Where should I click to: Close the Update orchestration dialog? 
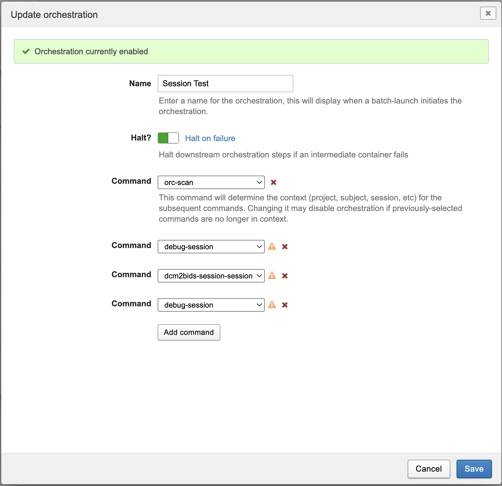coord(488,13)
